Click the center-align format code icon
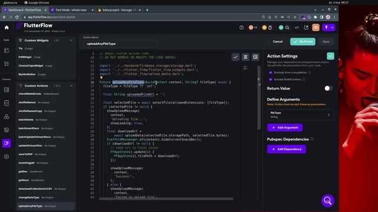378x212 pixels. click(x=246, y=57)
